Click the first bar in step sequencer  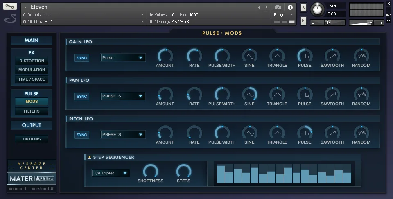click(x=221, y=174)
